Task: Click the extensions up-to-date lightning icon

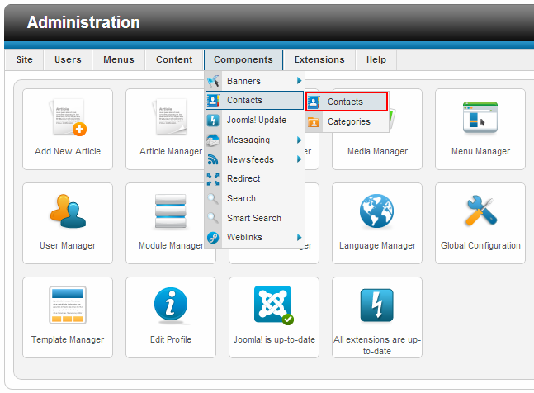Action: (x=376, y=305)
